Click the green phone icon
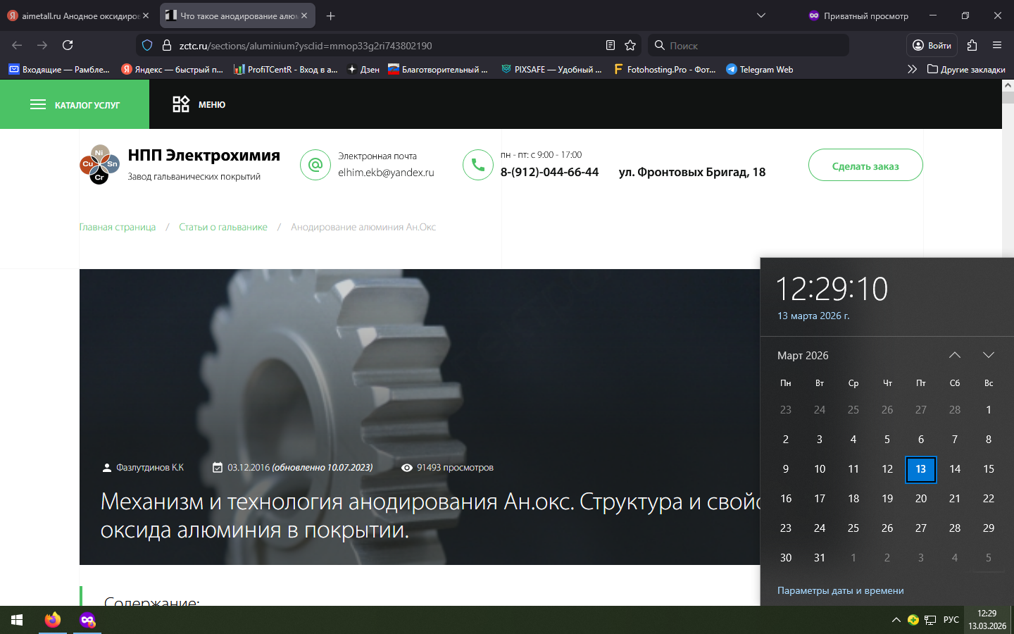The width and height of the screenshot is (1014, 634). pyautogui.click(x=477, y=165)
